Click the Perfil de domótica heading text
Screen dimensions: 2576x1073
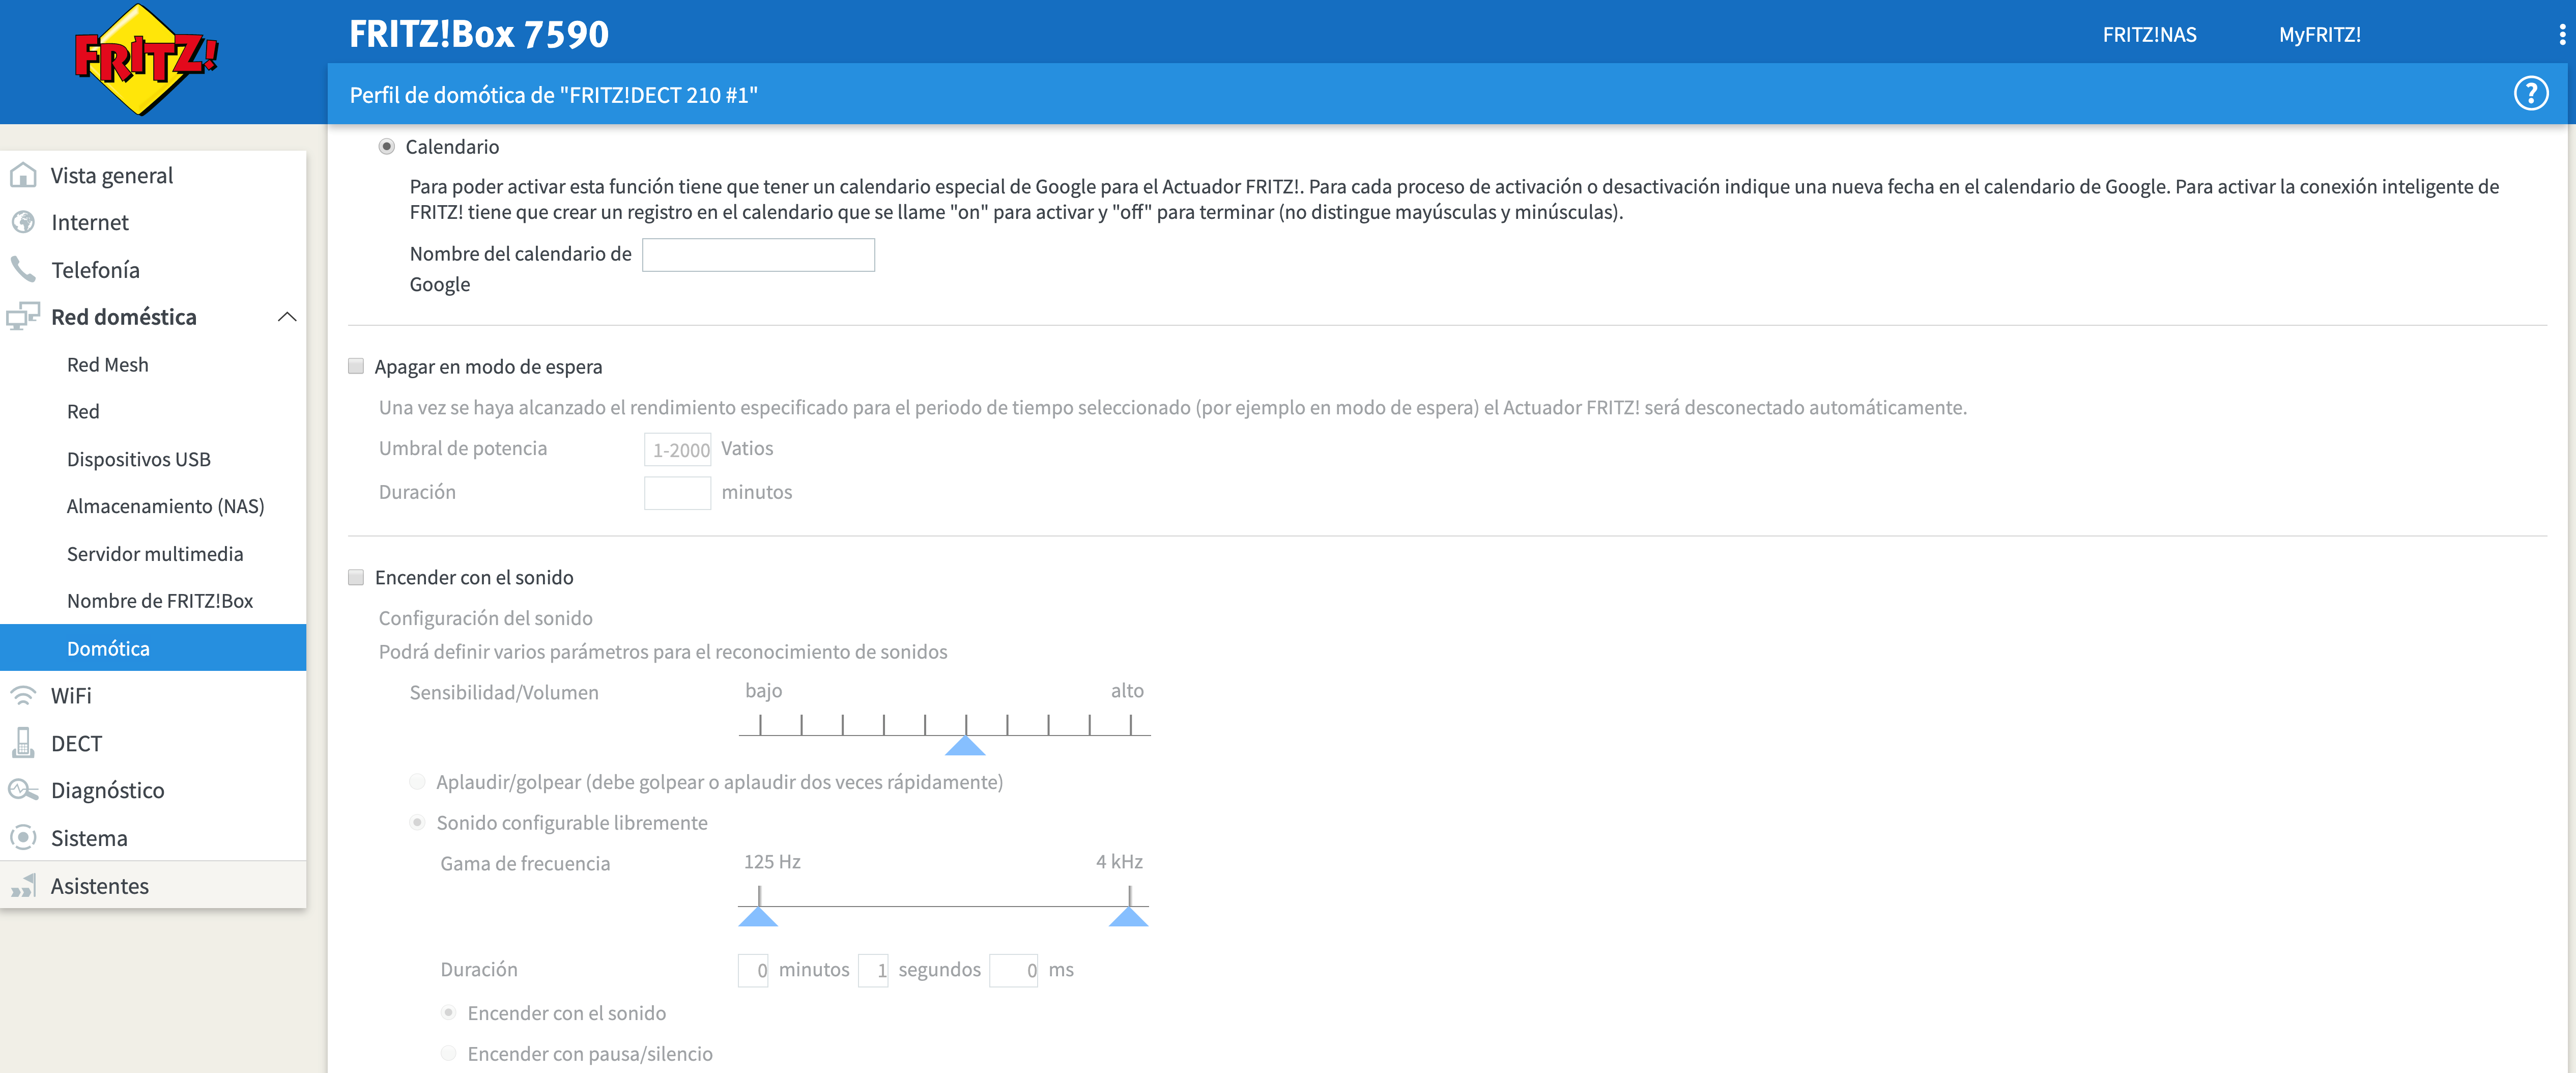click(x=553, y=95)
